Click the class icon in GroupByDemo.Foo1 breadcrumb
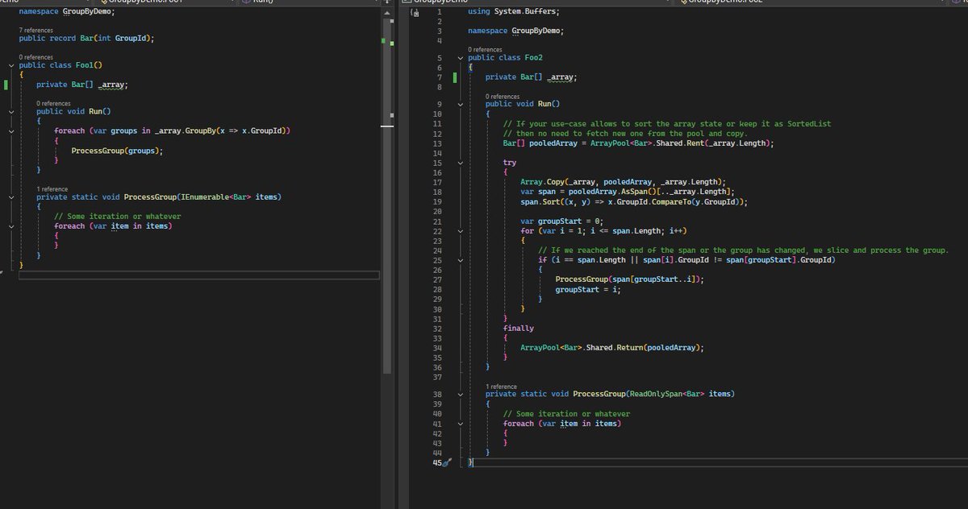Screen dimensions: 968x509 103,2
